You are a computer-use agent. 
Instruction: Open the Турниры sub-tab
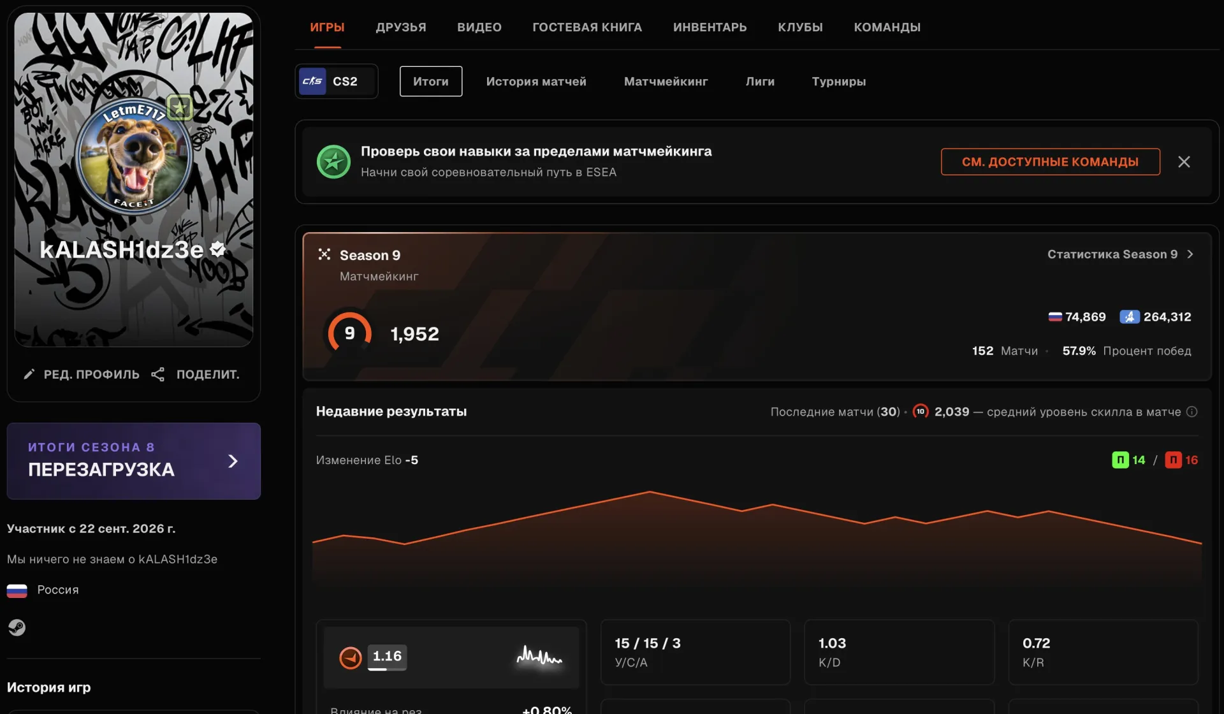coord(838,81)
